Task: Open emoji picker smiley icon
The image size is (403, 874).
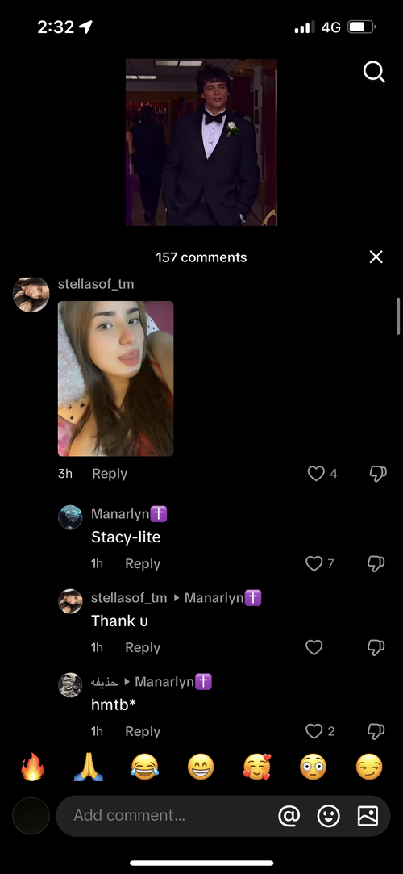Action: pyautogui.click(x=328, y=816)
